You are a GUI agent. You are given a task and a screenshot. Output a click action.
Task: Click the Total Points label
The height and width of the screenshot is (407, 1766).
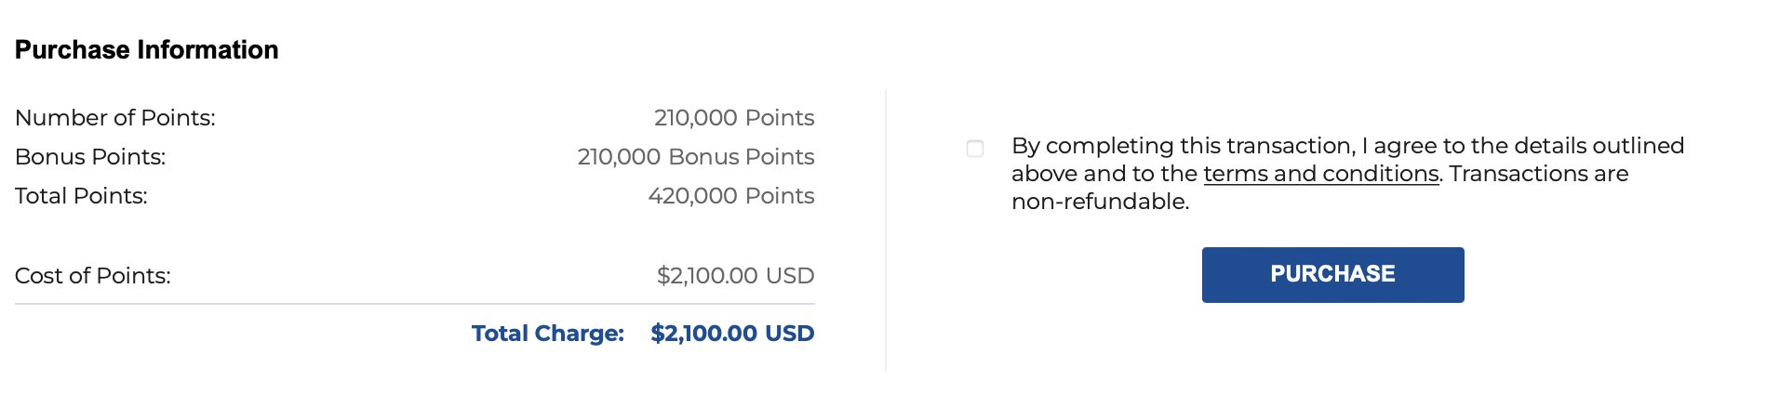point(81,196)
